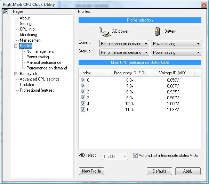Open the Monitoring page
209x184 pixels.
point(29,35)
